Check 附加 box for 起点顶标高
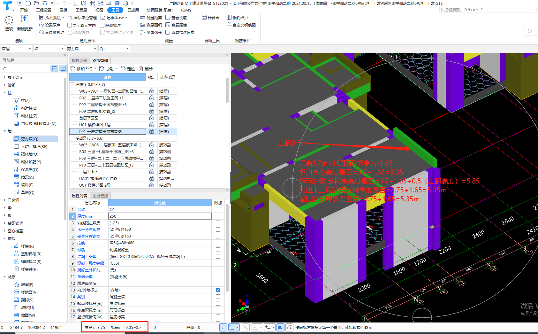 pos(218,303)
